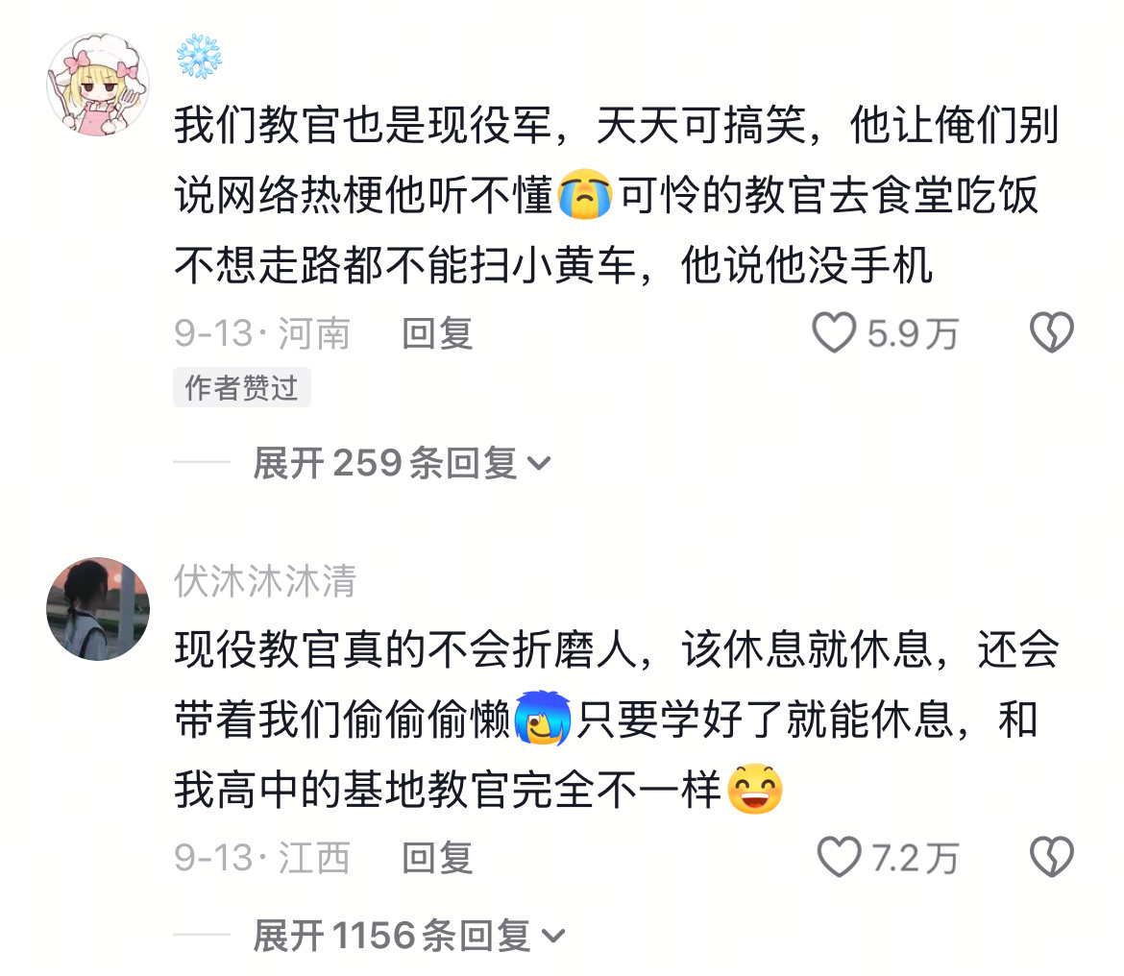Click the 5.9万 like count

913,334
